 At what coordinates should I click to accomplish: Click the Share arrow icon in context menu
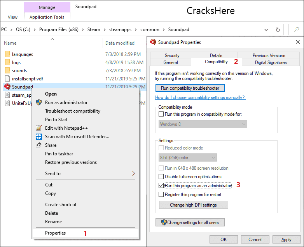pyautogui.click(x=38, y=145)
